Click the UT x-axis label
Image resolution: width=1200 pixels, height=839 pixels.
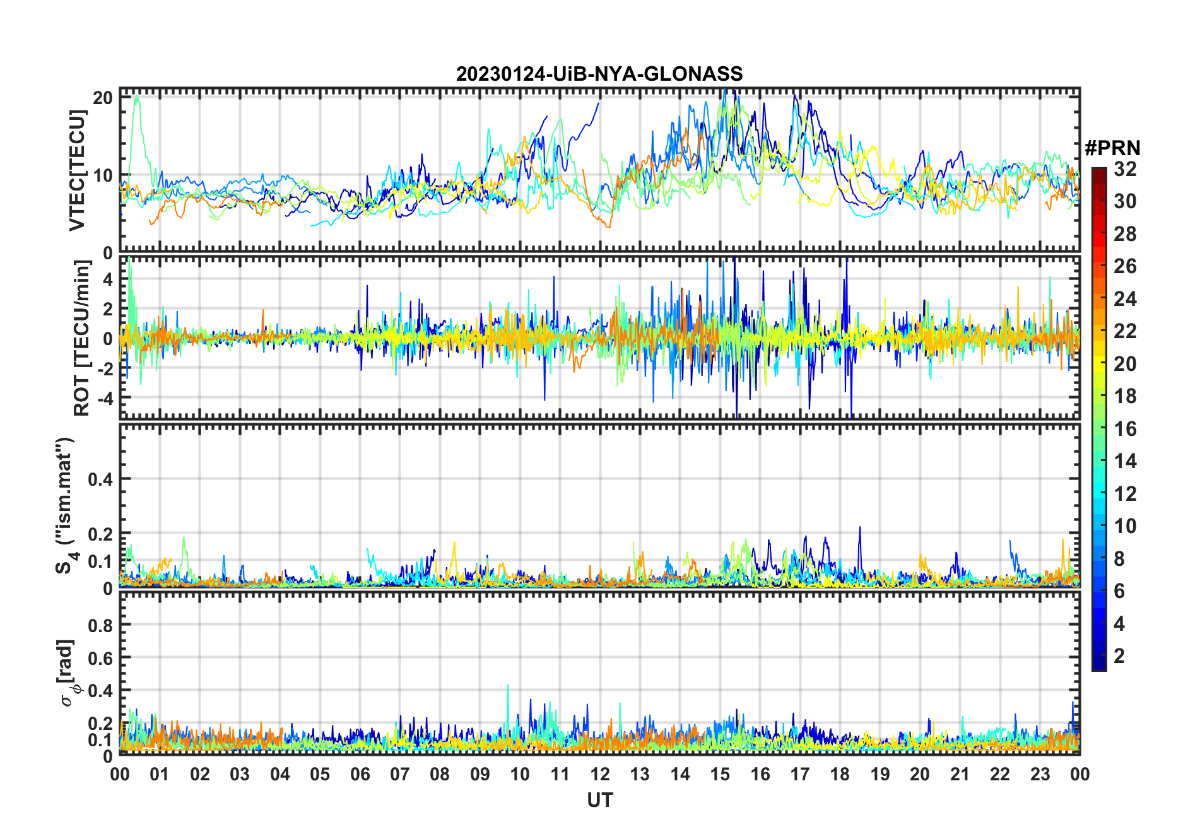pos(599,800)
